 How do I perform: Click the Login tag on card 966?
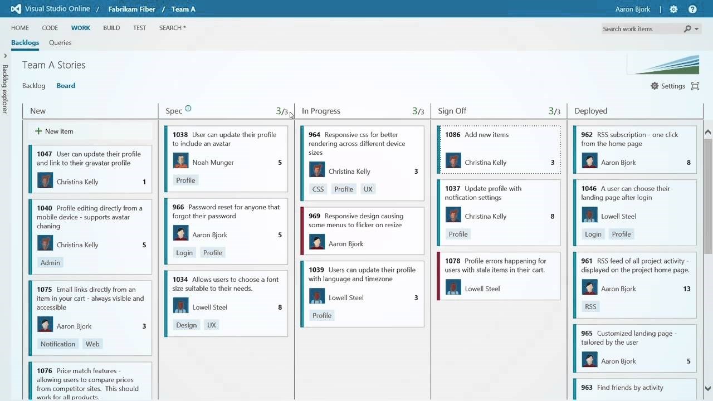tap(184, 253)
